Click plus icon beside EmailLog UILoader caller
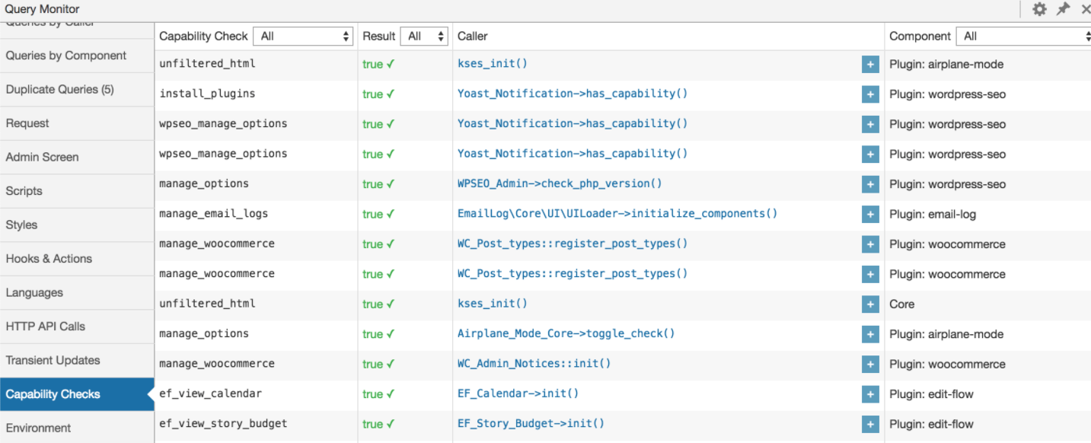Screen dimensions: 1091x443 [x=870, y=214]
